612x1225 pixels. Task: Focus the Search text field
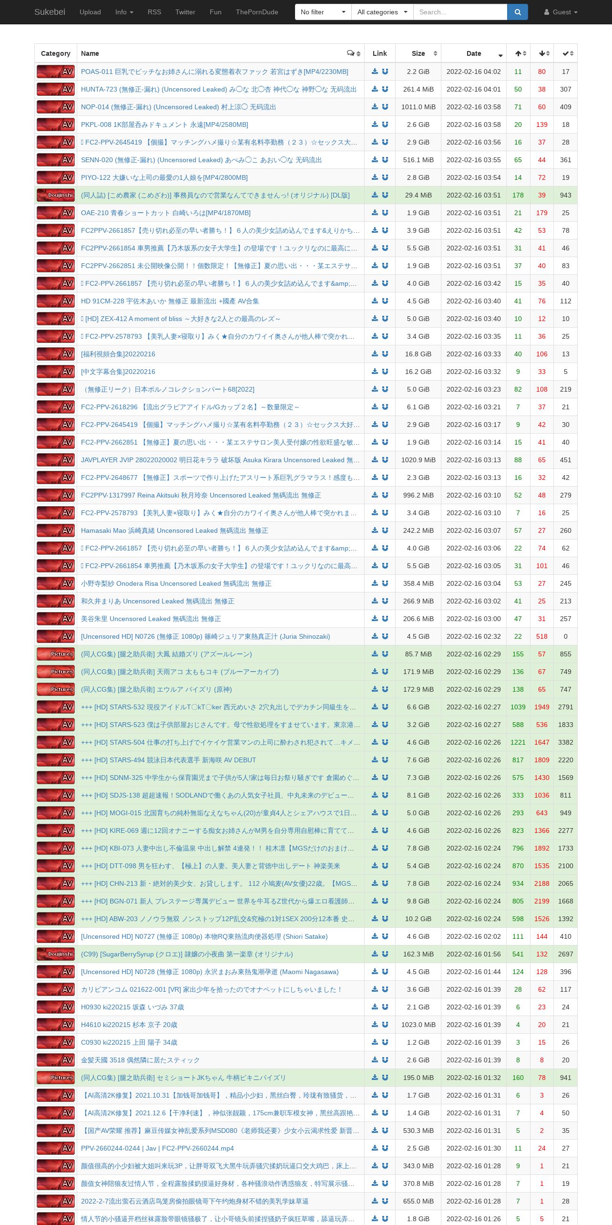click(x=460, y=12)
